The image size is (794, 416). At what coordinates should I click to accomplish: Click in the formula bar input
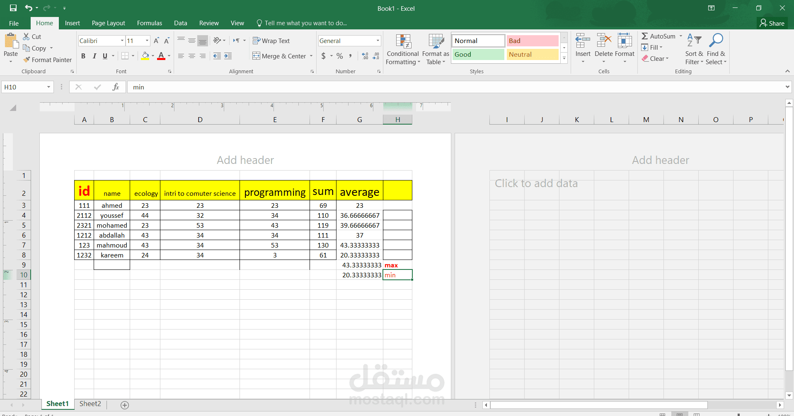(x=456, y=87)
